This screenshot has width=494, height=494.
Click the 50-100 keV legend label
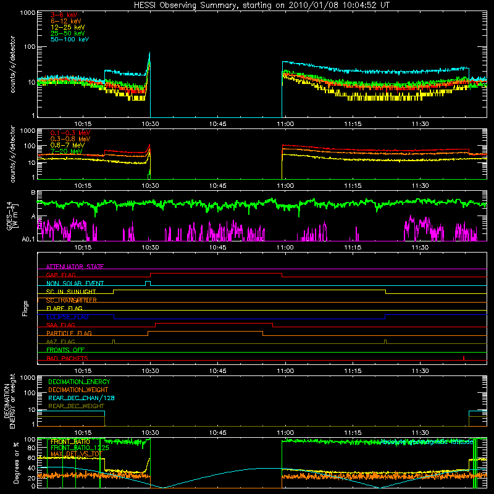pos(70,40)
